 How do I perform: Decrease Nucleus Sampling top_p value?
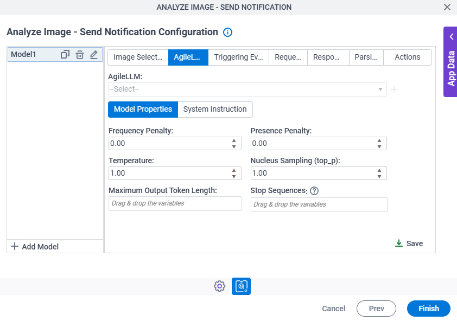[x=379, y=176]
